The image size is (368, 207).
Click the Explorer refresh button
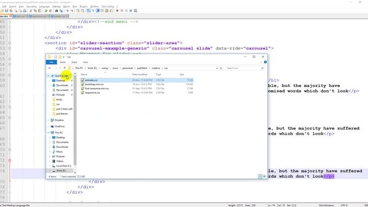(x=221, y=68)
